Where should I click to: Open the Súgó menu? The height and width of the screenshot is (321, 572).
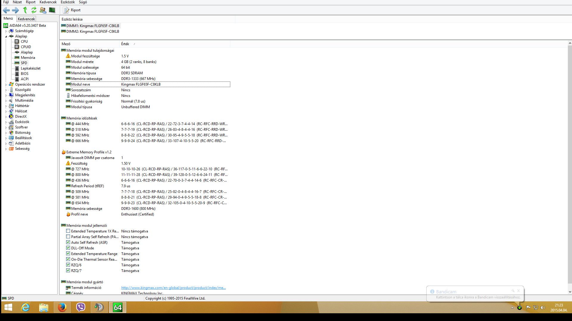coord(83,2)
